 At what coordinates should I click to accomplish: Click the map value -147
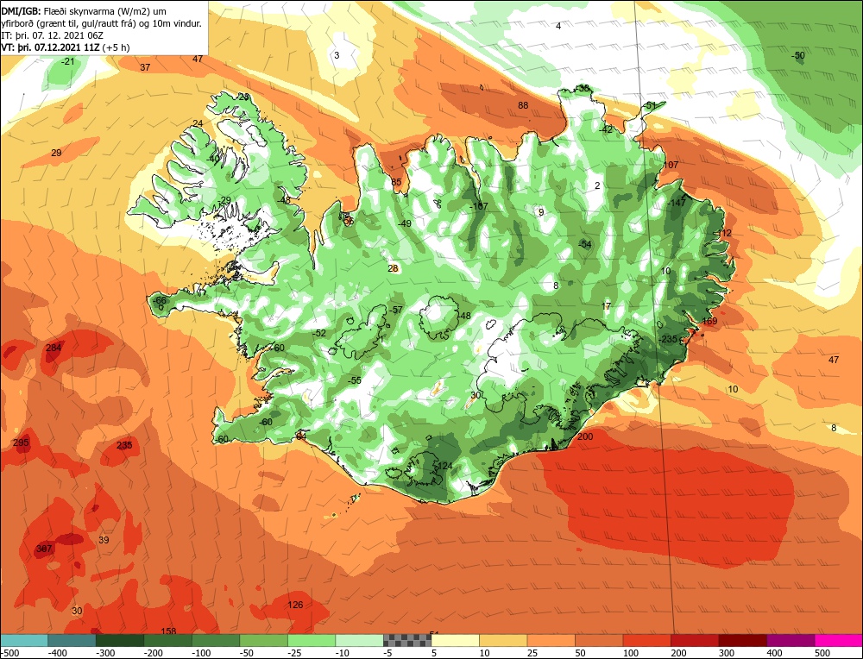pyautogui.click(x=677, y=203)
